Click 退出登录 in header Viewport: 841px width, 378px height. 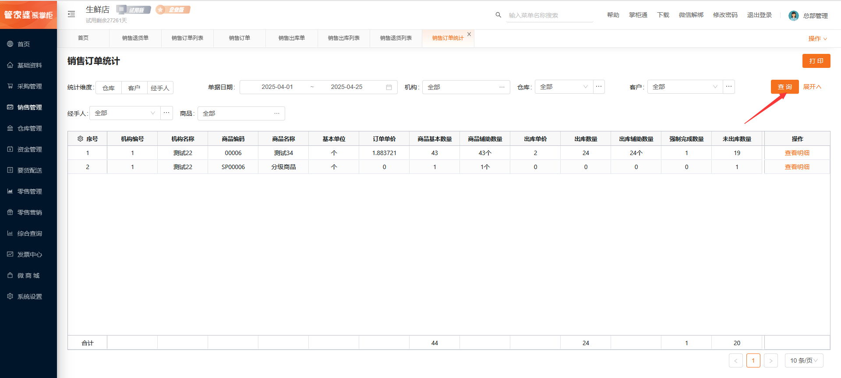(760, 15)
